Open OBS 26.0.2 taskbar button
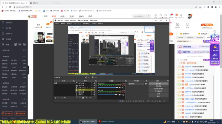 88,122
